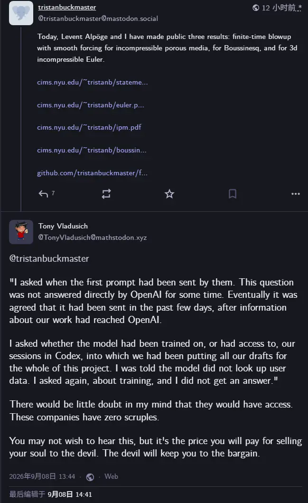Screen dimensions: 308x503
Task: Open tristanbuckmaster's elephant avatar
Action: click(21, 13)
